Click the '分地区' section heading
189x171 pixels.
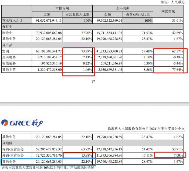[7, 143]
